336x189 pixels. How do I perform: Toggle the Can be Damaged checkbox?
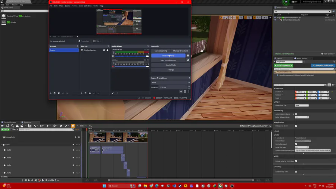(x=296, y=144)
